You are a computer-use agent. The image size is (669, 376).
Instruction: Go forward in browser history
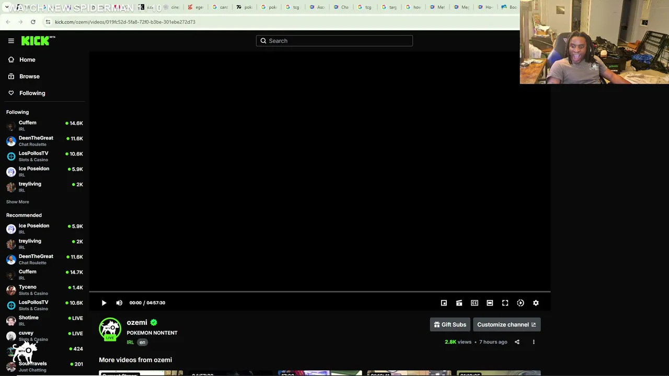click(20, 22)
